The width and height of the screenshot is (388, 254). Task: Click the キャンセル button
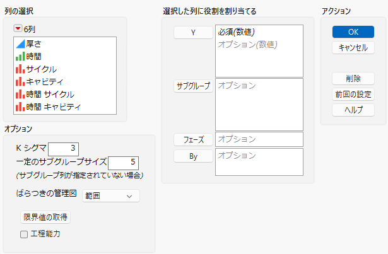click(x=353, y=47)
